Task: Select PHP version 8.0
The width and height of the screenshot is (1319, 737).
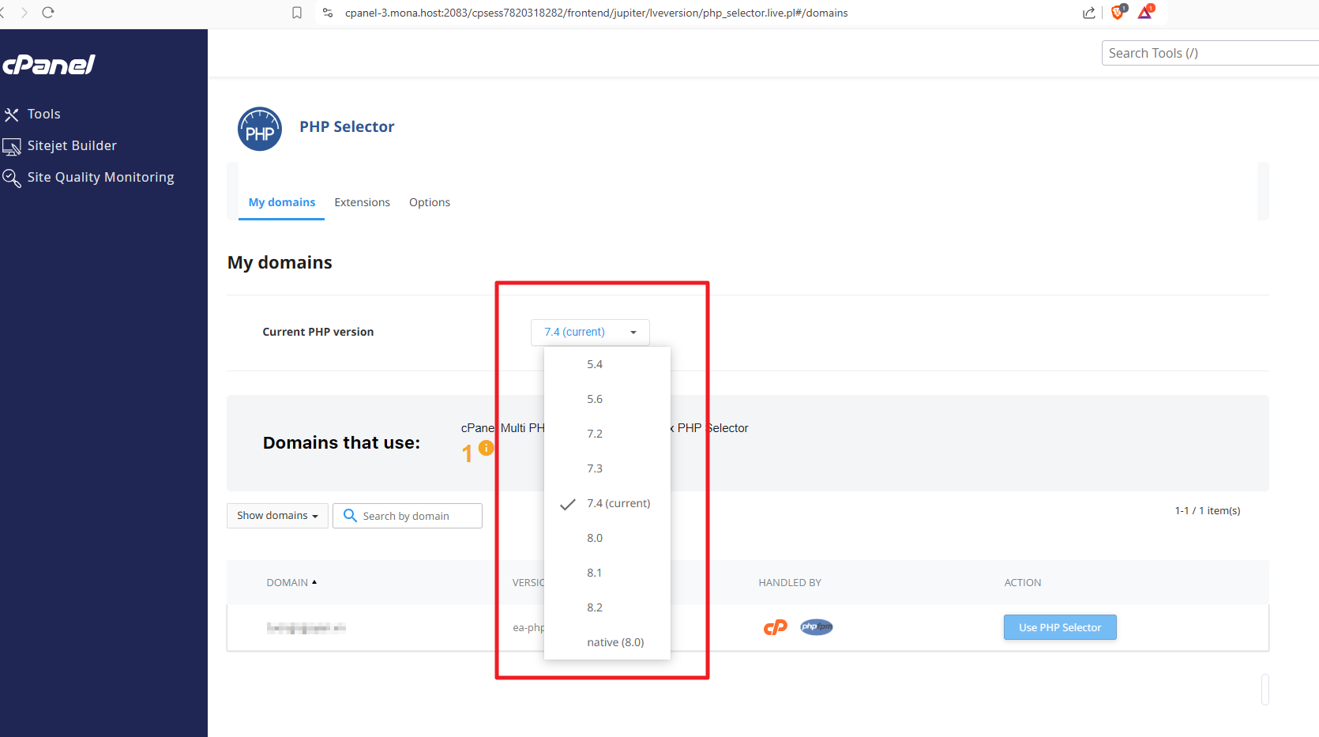Action: pyautogui.click(x=607, y=538)
